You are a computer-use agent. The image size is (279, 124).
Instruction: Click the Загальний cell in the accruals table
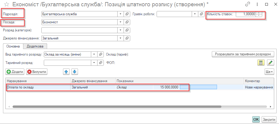(x=93, y=87)
